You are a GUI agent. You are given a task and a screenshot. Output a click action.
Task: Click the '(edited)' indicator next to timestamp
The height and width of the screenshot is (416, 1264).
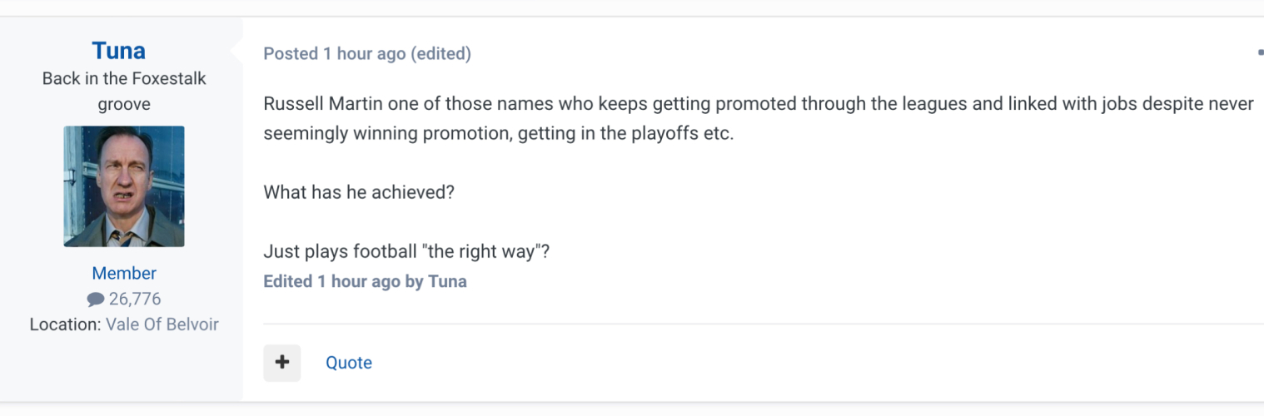(440, 54)
